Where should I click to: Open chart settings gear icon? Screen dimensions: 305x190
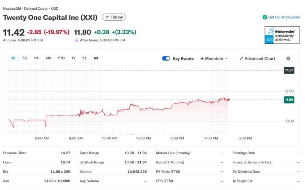coord(288,59)
